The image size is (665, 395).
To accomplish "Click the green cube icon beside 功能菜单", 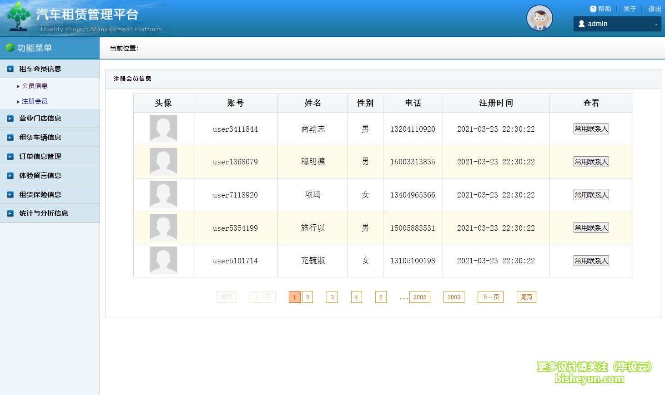I will [10, 48].
